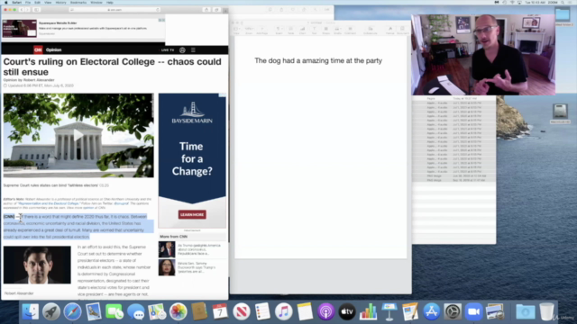Open Safari menu in menu bar

pos(16,2)
